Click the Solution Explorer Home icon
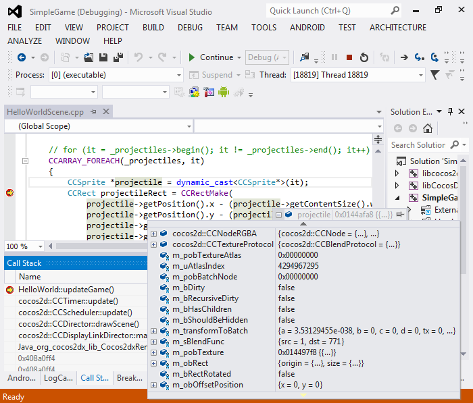Image resolution: width=473 pixels, height=403 pixels. point(428,128)
